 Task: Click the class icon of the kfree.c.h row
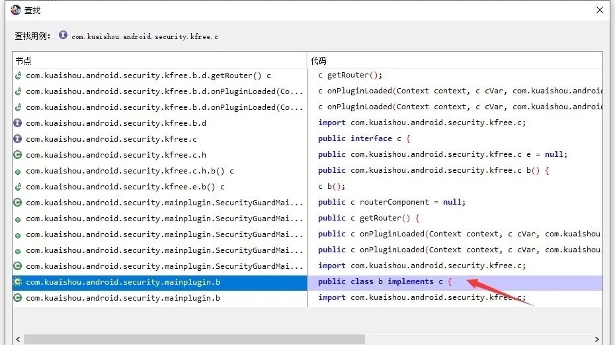tap(18, 155)
